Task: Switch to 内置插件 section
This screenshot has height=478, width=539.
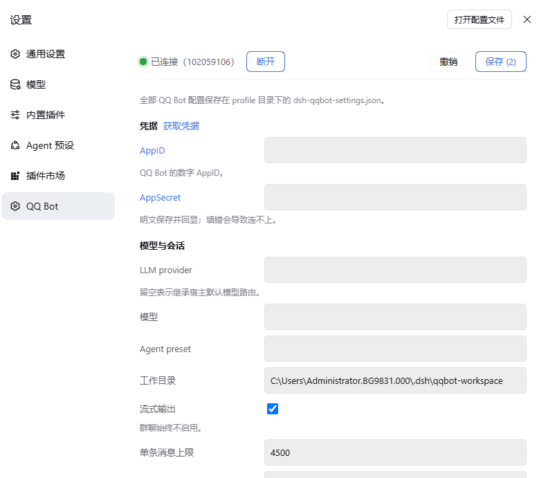Action: 58,115
